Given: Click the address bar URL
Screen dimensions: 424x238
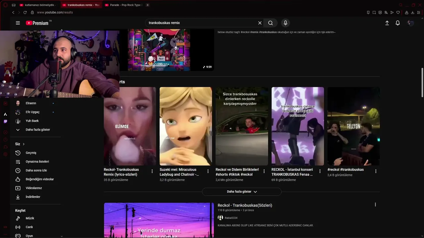Looking at the screenshot, I should point(55,12).
